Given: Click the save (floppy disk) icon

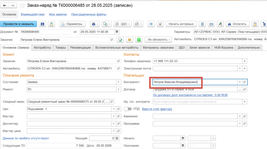Looking at the screenshot, I should click(x=43, y=24).
